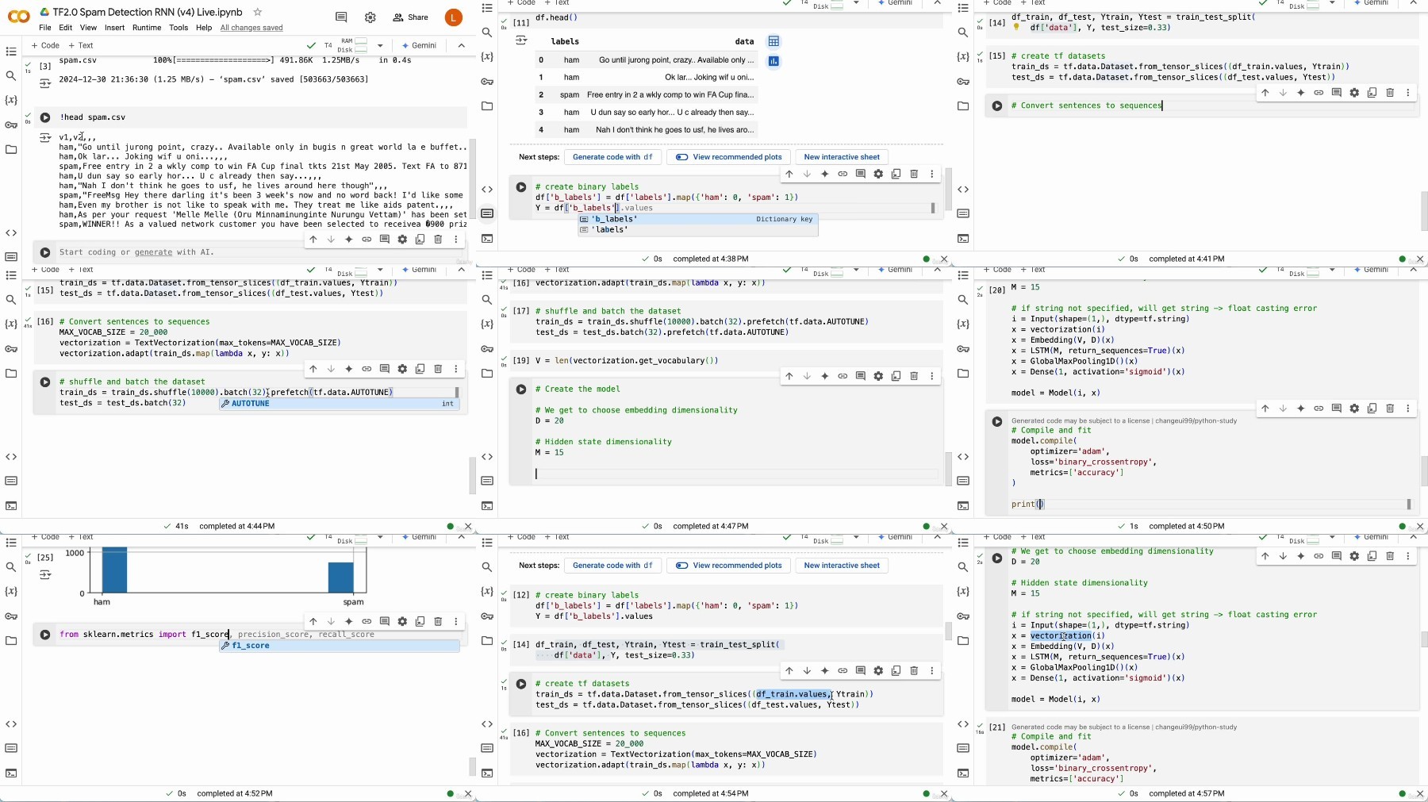Open the Runtime menu
The image size is (1428, 802).
[x=147, y=28]
